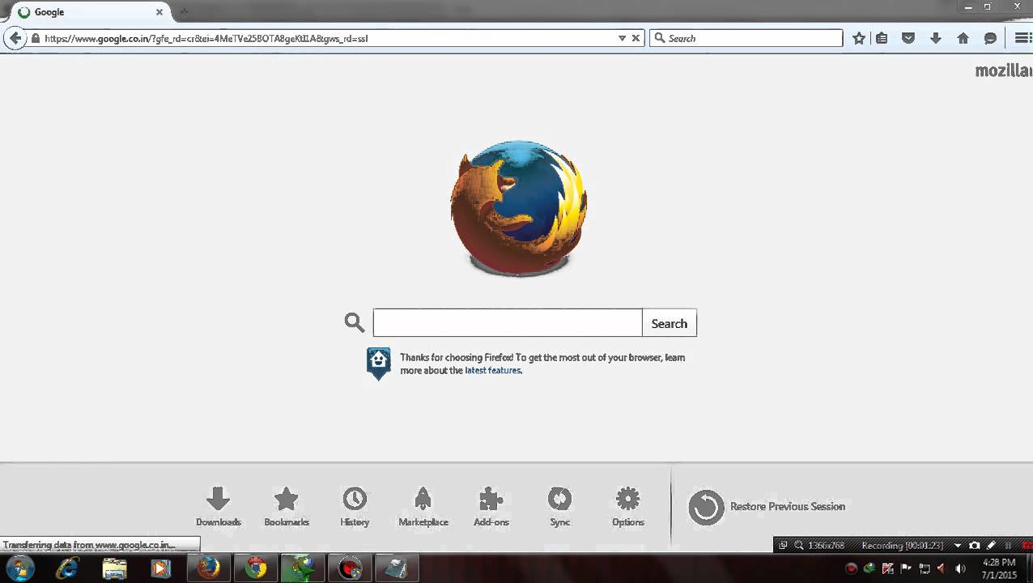
Task: Open the URL history dropdown arrow
Action: [x=622, y=38]
